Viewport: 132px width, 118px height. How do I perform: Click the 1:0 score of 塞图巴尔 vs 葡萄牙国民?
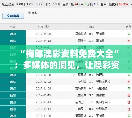[x=91, y=102]
